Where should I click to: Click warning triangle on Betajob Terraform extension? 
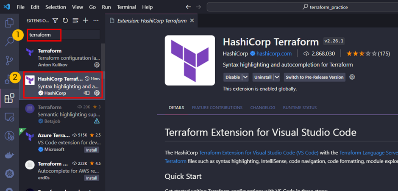pos(97,121)
